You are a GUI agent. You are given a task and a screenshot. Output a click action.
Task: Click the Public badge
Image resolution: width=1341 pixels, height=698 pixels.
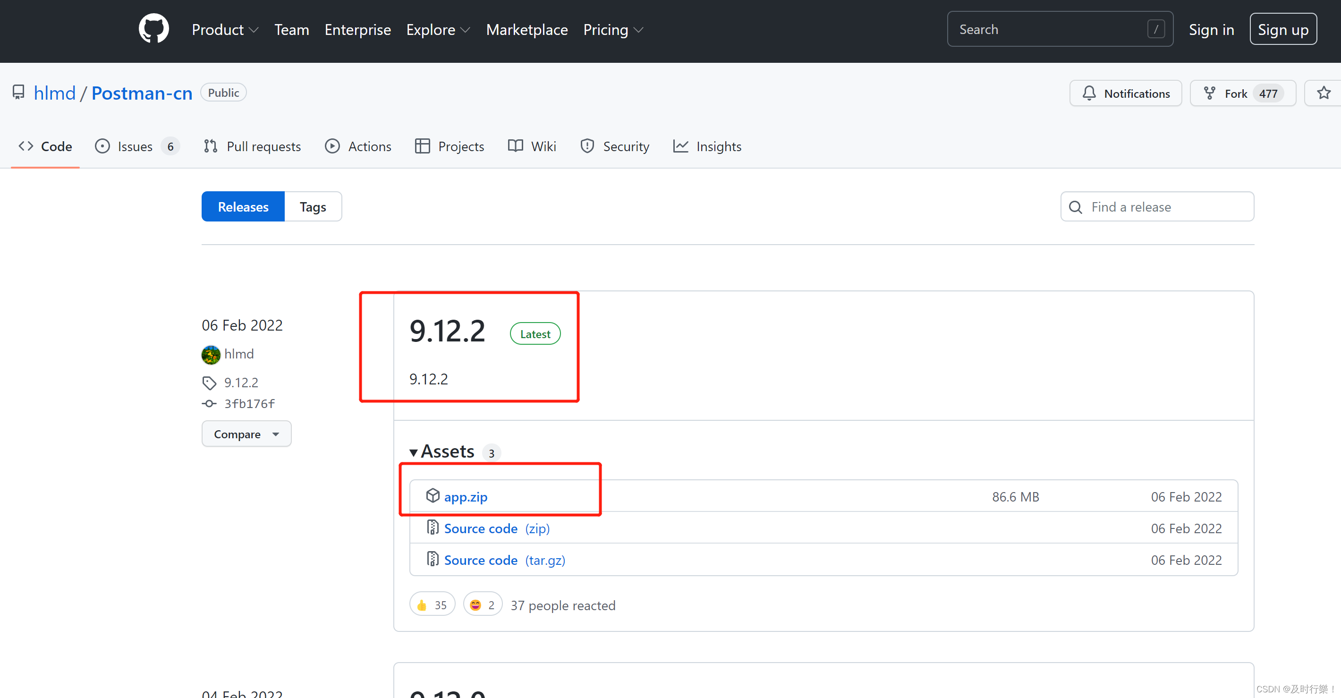[x=223, y=92]
